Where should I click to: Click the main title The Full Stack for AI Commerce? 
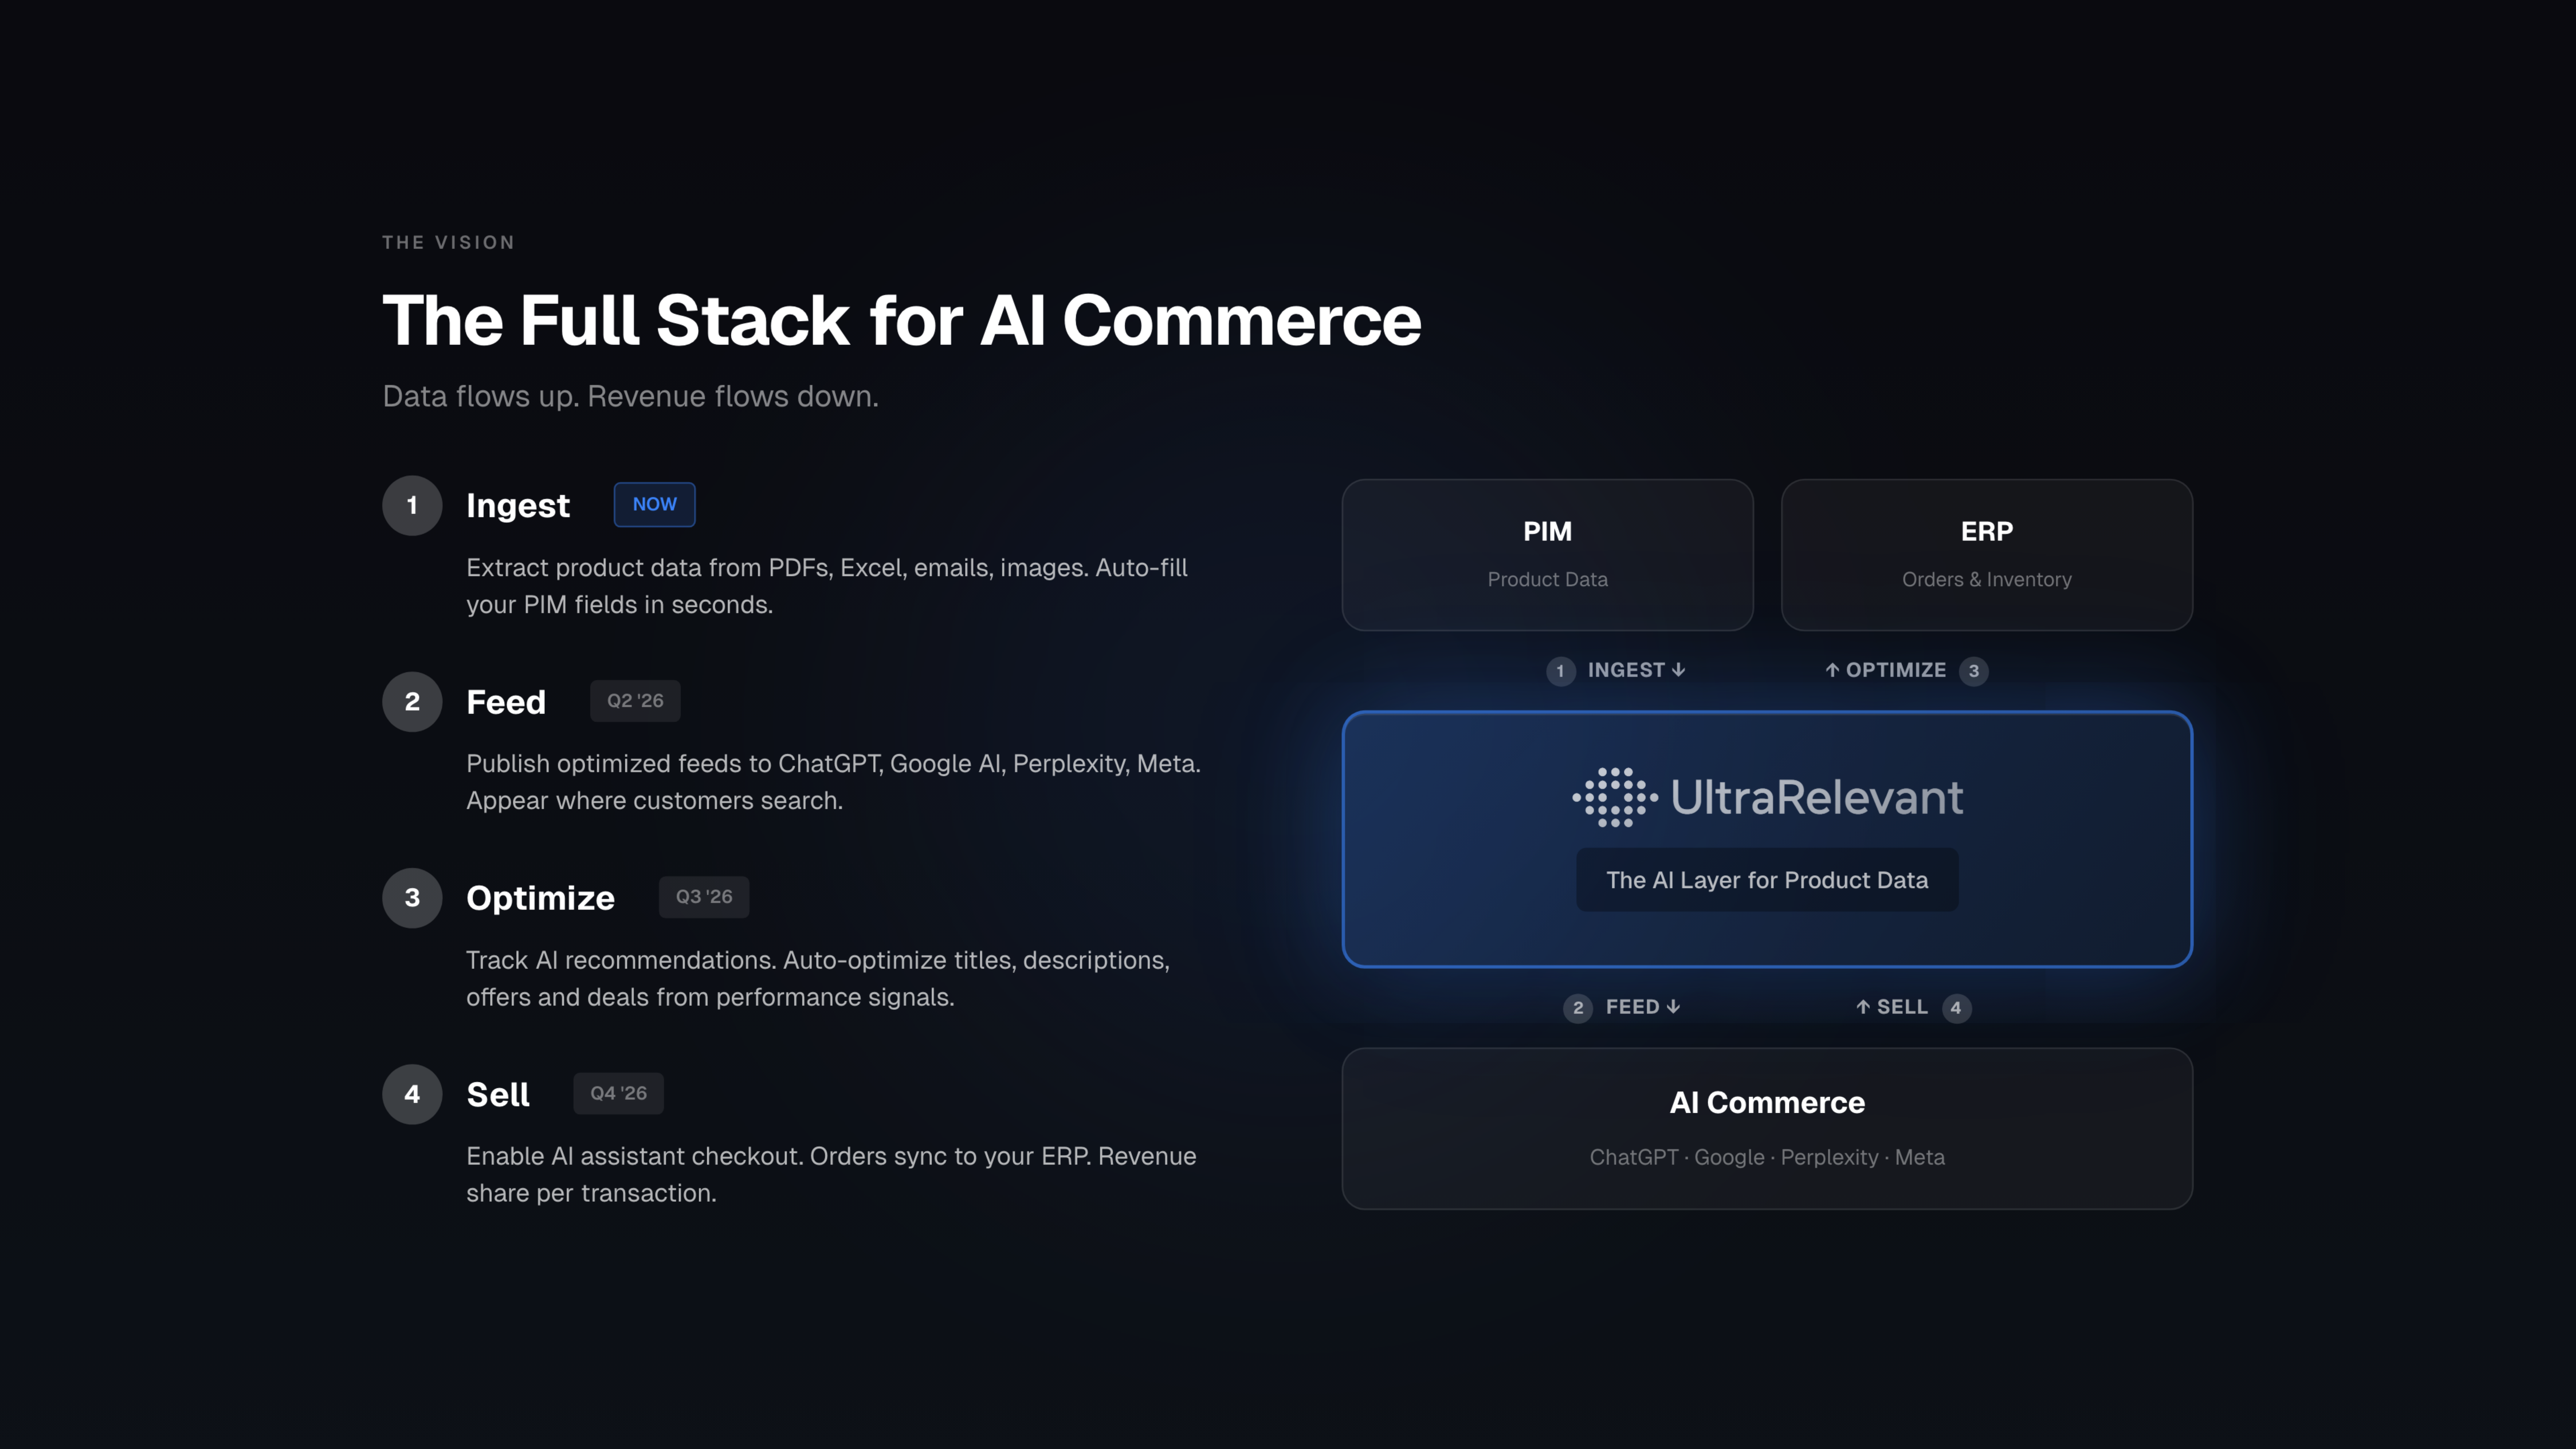point(901,321)
